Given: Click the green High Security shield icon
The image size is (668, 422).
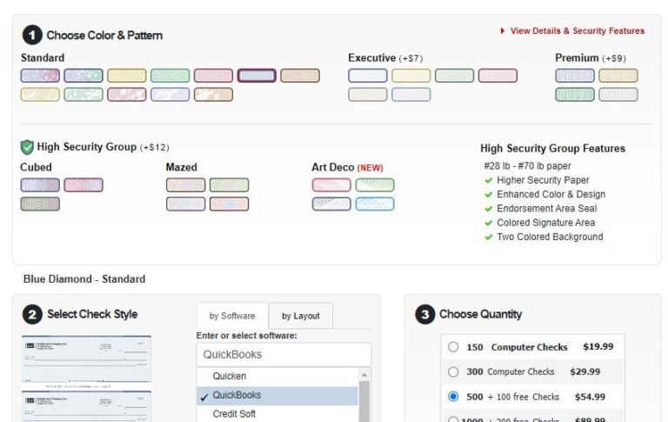Looking at the screenshot, I should pos(27,147).
